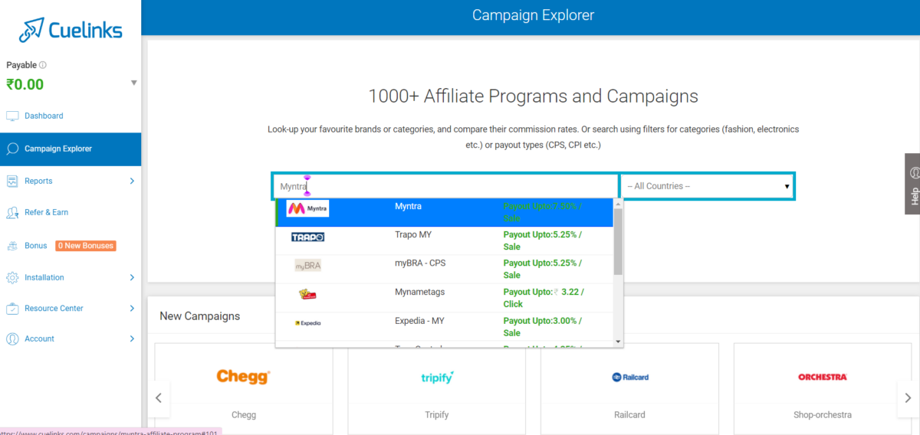Click the Refer & Earn icon
The height and width of the screenshot is (435, 920).
[x=12, y=212]
